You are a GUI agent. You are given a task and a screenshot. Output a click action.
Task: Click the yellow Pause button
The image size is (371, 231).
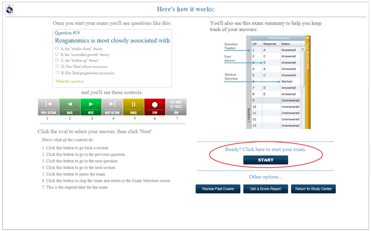(134, 107)
